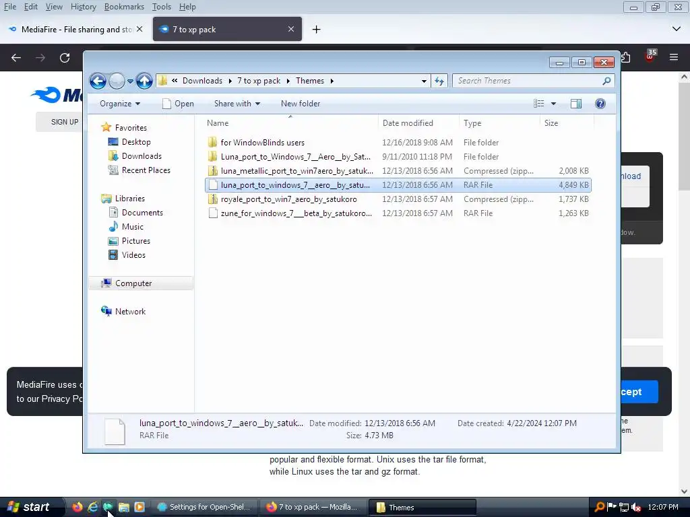Image resolution: width=690 pixels, height=517 pixels.
Task: Close the 7 to xp pack tab
Action: (291, 29)
